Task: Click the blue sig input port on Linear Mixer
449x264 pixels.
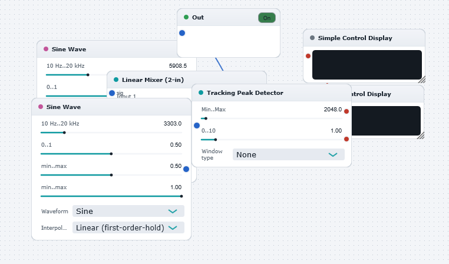Action: pos(112,93)
